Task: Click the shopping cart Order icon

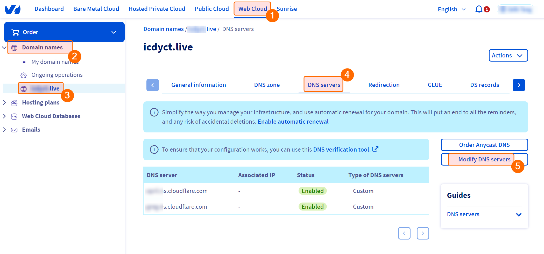Action: 15,32
